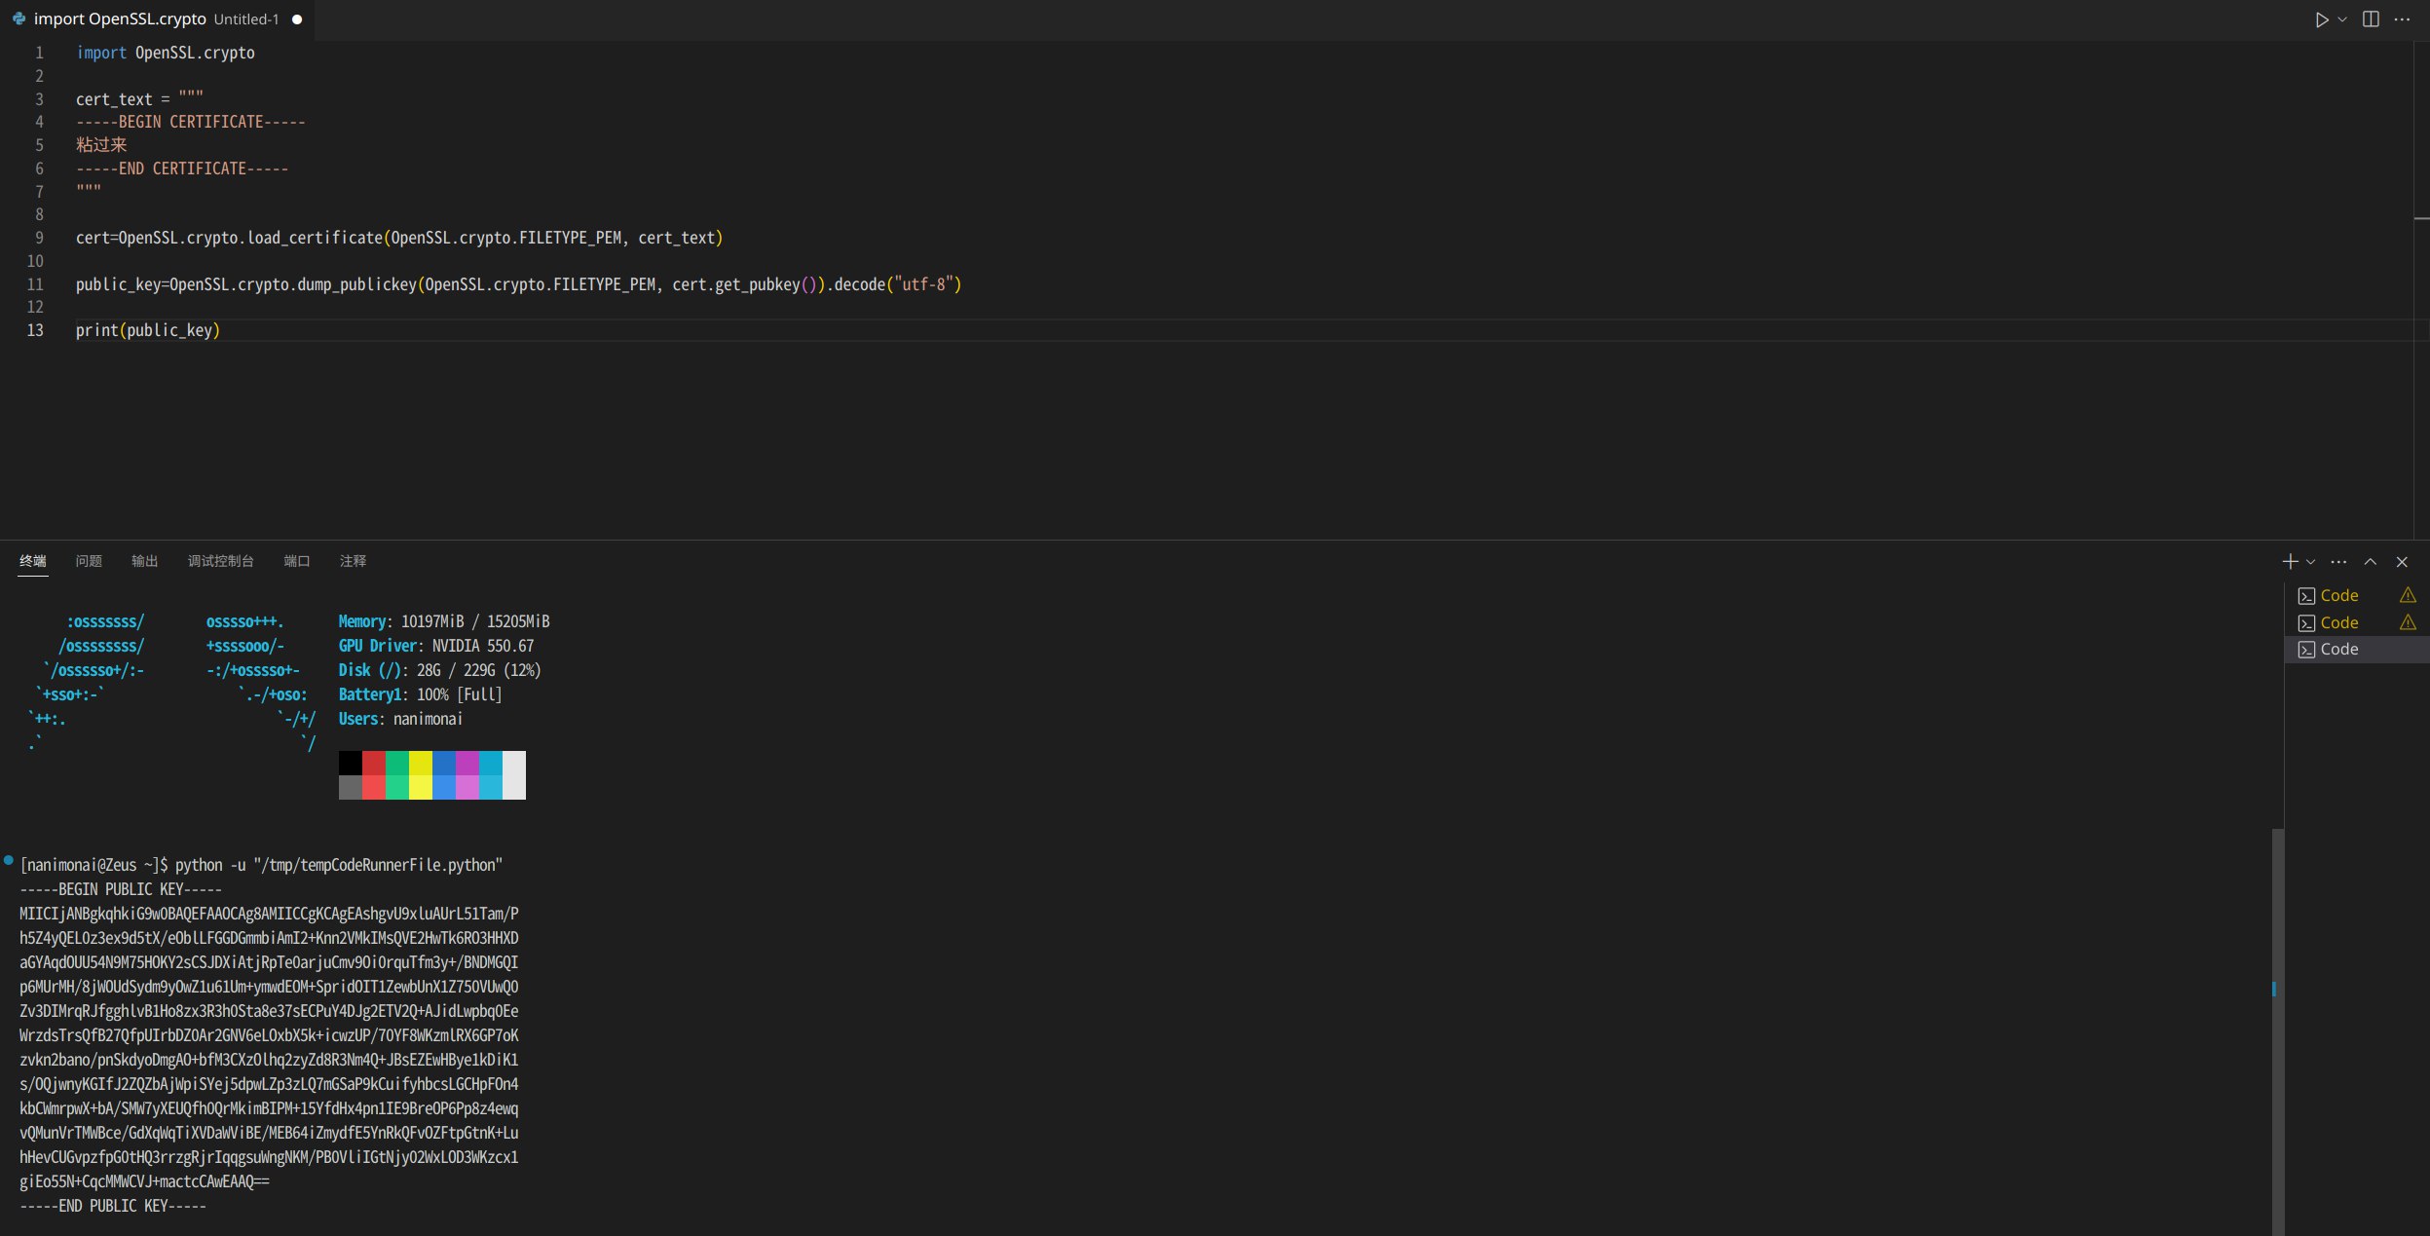2430x1236 pixels.
Task: Switch to the 调试控制台 tab
Action: pyautogui.click(x=220, y=561)
